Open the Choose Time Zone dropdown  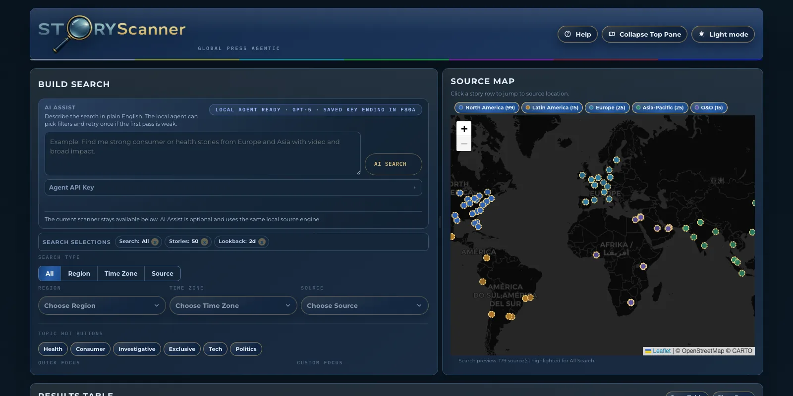(233, 305)
